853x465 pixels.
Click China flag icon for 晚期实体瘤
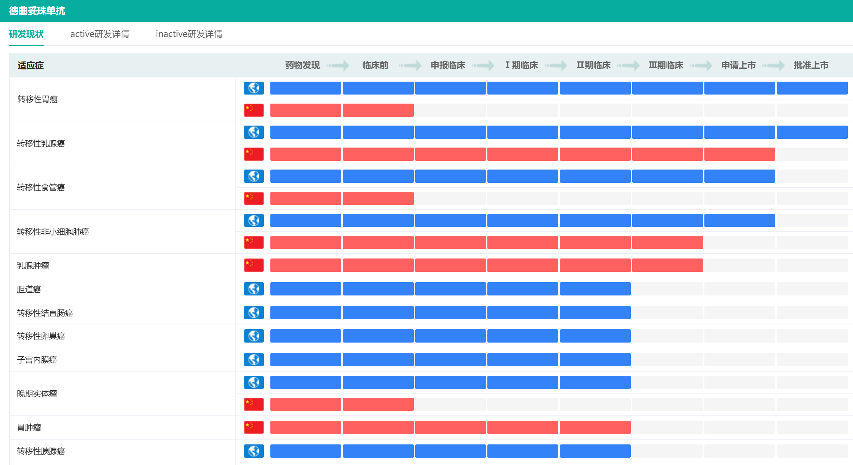click(x=254, y=404)
